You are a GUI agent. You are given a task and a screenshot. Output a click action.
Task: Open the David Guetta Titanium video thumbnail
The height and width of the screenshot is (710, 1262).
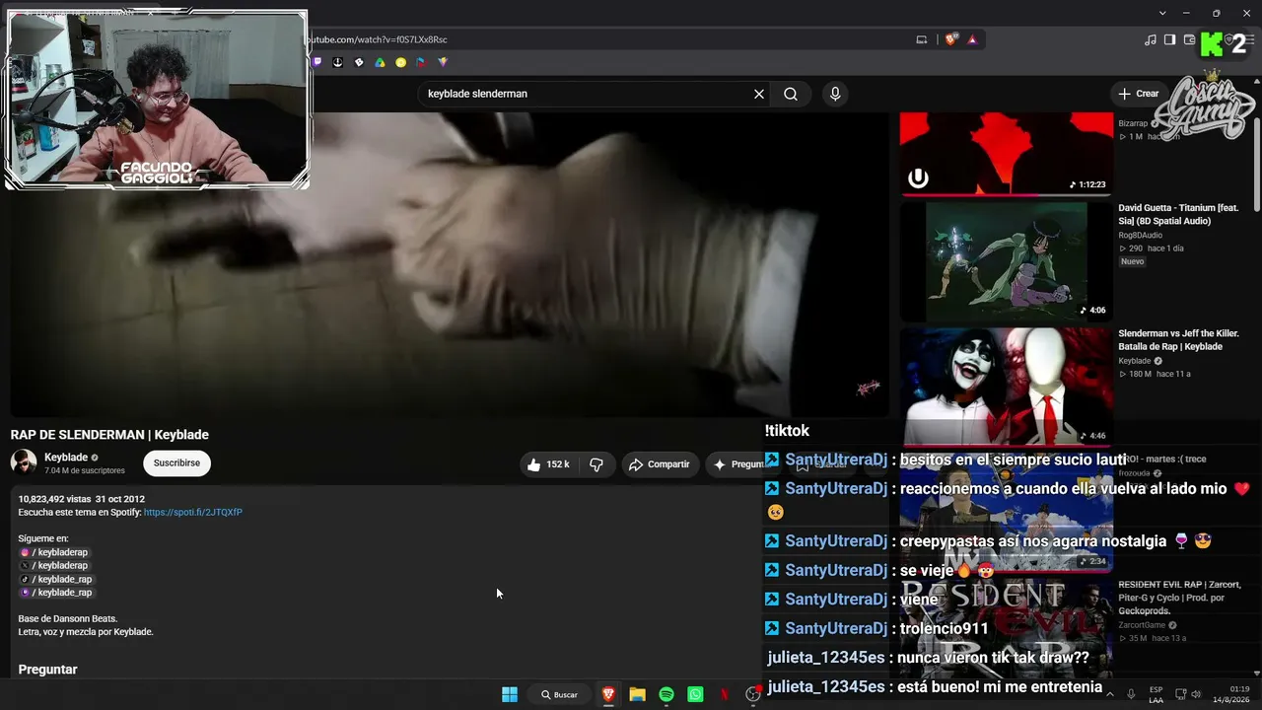point(1007,261)
